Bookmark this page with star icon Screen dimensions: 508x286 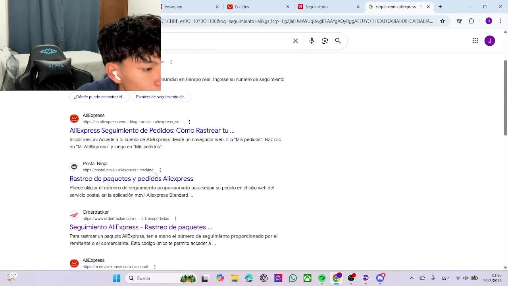point(443,21)
